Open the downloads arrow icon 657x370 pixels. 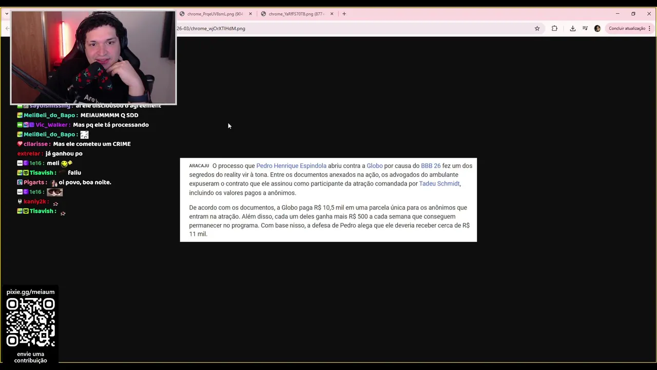(x=572, y=28)
